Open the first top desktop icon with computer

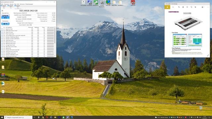point(83,3)
